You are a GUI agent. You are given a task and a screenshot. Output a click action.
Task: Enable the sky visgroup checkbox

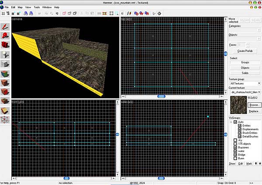point(235,140)
